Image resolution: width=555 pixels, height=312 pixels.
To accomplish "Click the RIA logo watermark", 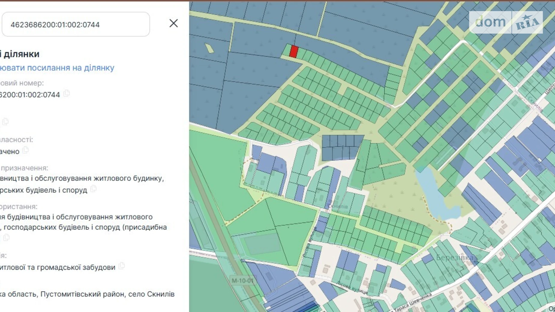I will [527, 22].
